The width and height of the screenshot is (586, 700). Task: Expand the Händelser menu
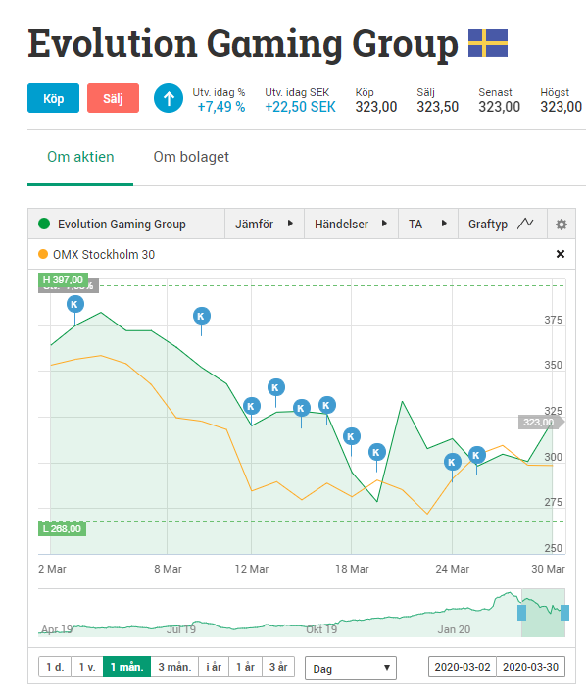(351, 224)
